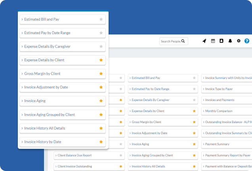
Task: Unfavorite Invoice History by Date star
Action: click(101, 142)
